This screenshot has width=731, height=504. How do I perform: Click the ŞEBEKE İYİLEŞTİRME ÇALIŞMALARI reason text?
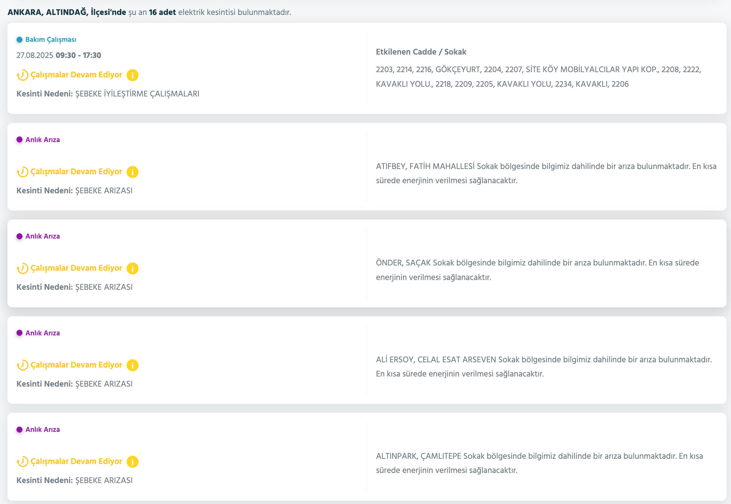(137, 94)
